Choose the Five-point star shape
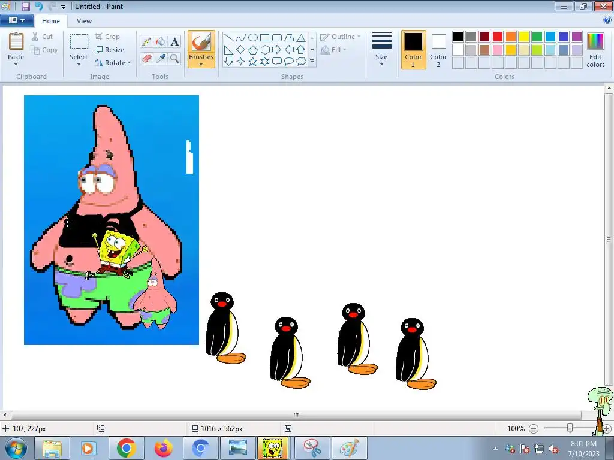614x460 pixels. pyautogui.click(x=253, y=62)
